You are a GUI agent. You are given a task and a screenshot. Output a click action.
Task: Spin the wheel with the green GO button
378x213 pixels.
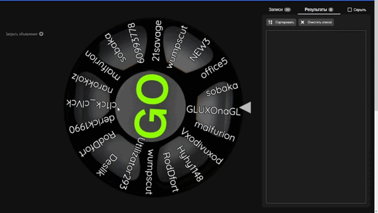(151, 107)
